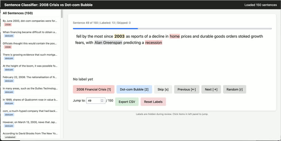Screen dimensions: 281x141
Task: Click the 'unlabeled' tag under David Brooks sentence
Action: [10, 137]
